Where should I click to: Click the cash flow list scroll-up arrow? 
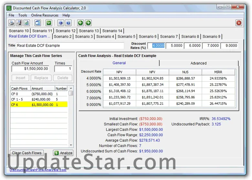(71, 88)
